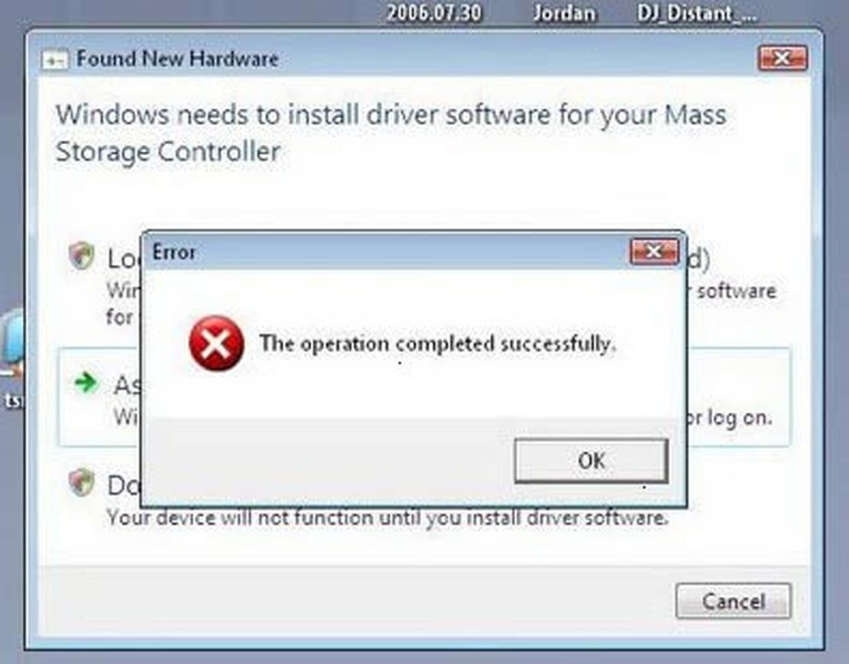Click the shield icon beside the Don't show option
The height and width of the screenshot is (664, 849).
81,482
